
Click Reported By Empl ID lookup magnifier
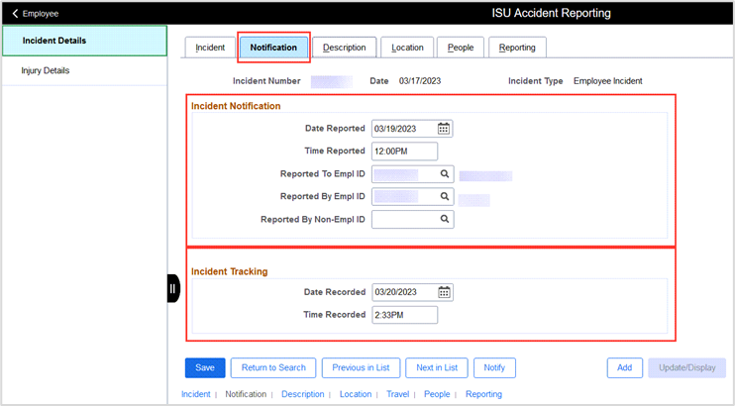[445, 196]
